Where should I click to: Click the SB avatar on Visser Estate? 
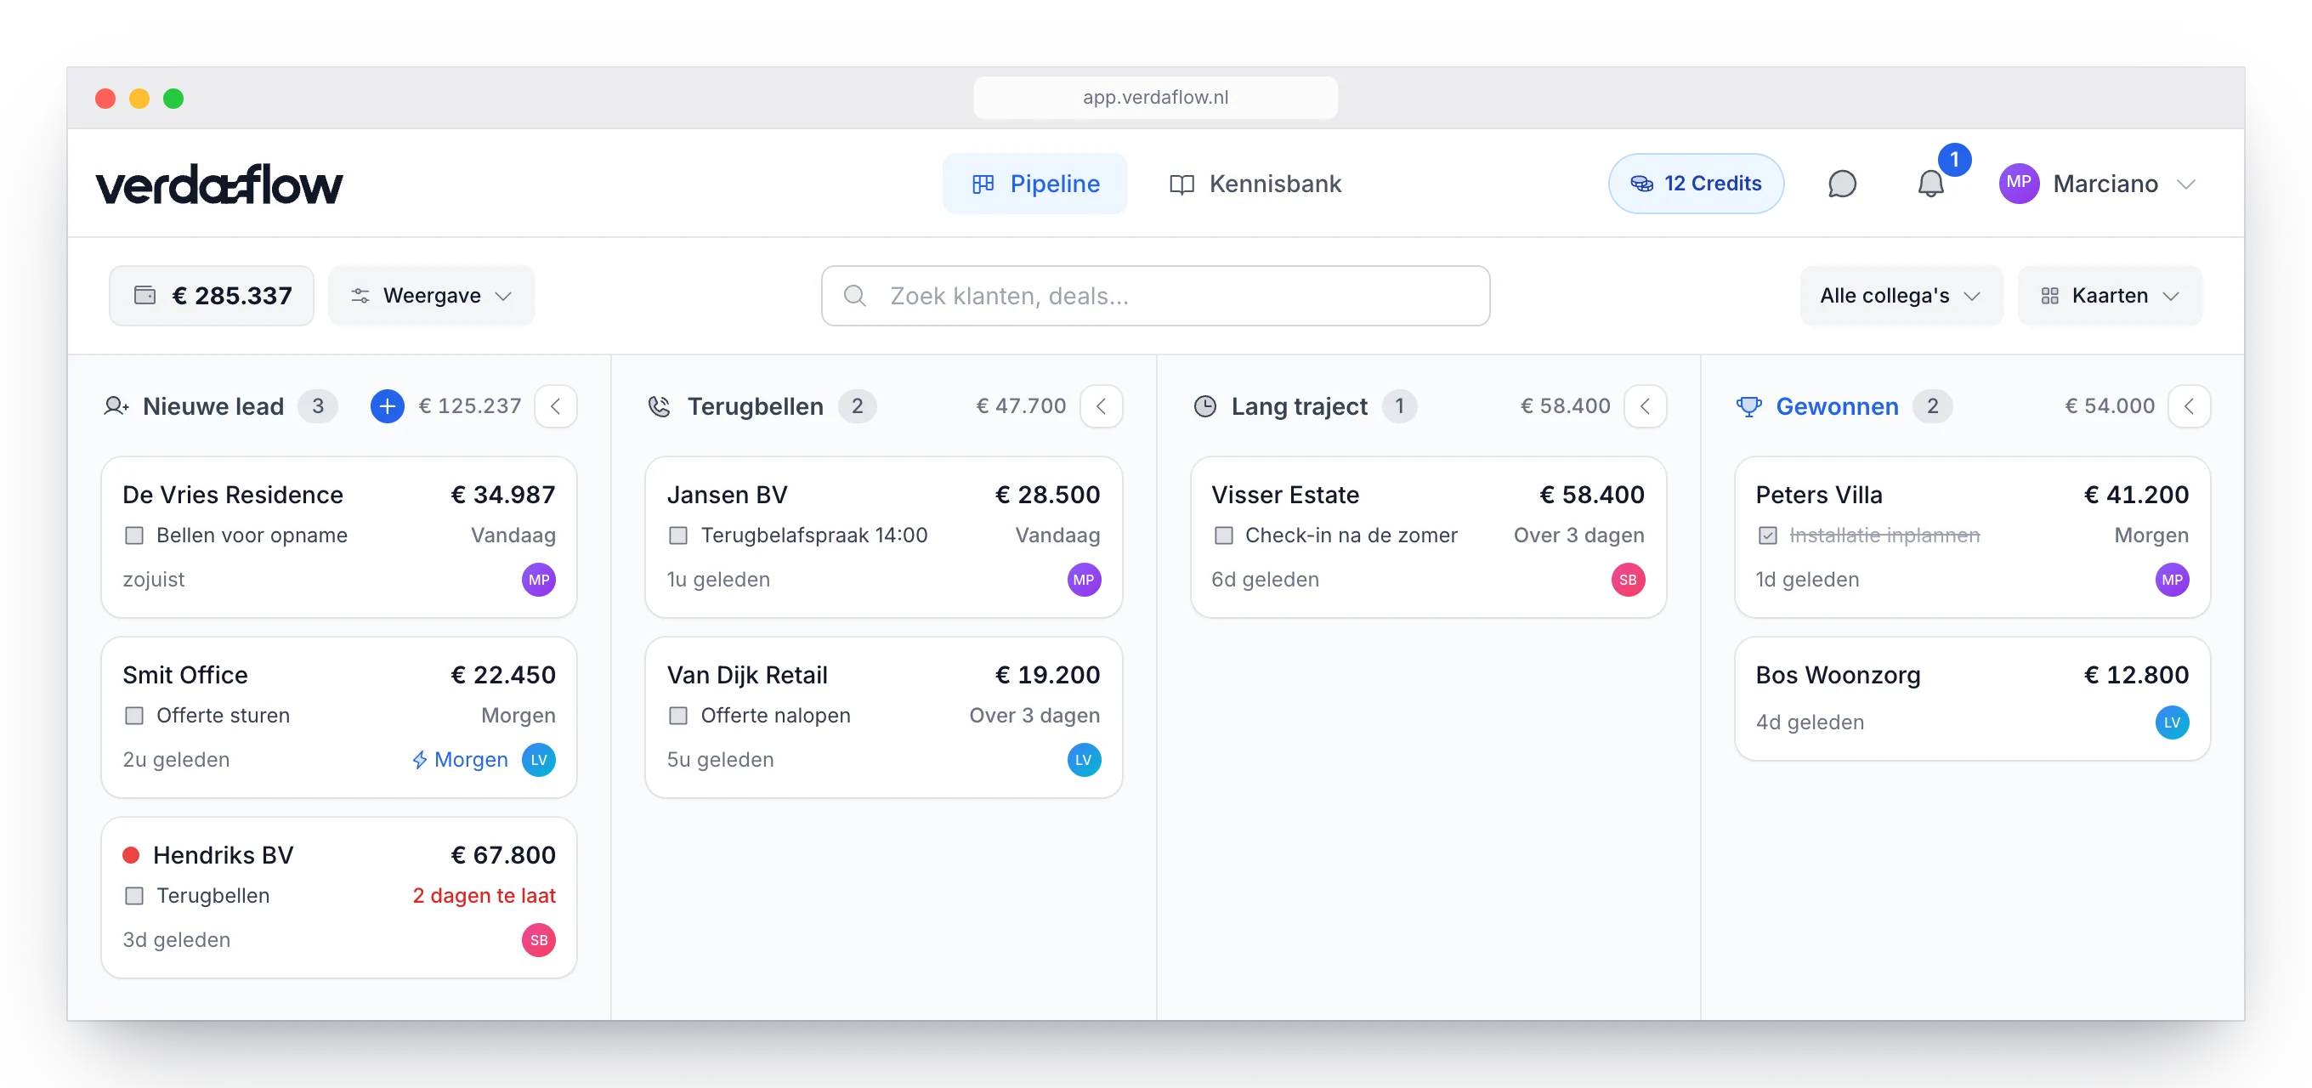click(x=1627, y=580)
